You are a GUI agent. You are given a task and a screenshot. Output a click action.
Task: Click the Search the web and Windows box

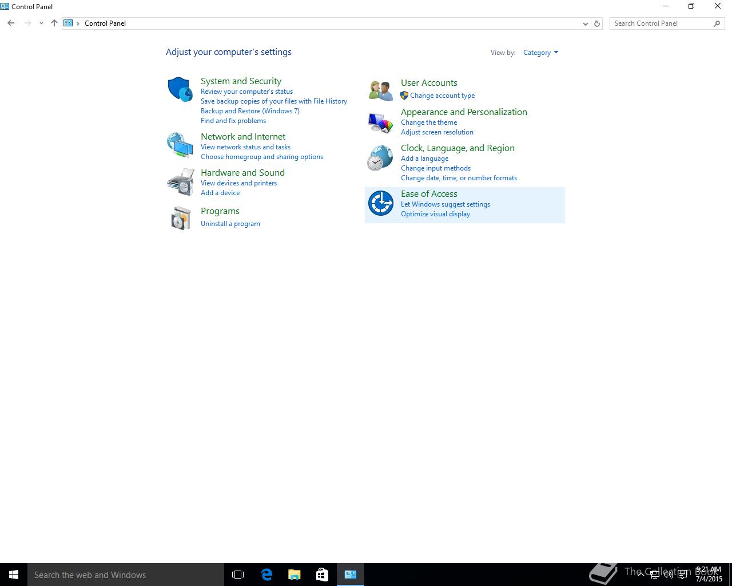click(126, 575)
